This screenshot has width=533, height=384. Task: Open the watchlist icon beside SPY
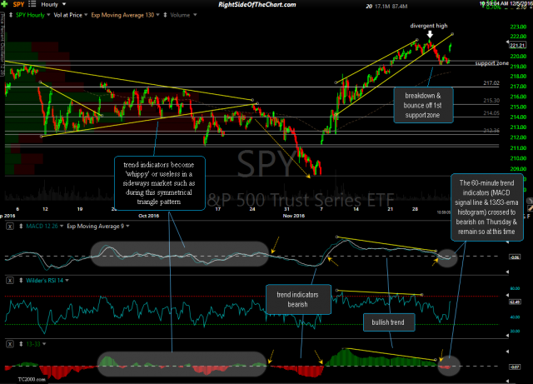tap(32, 4)
